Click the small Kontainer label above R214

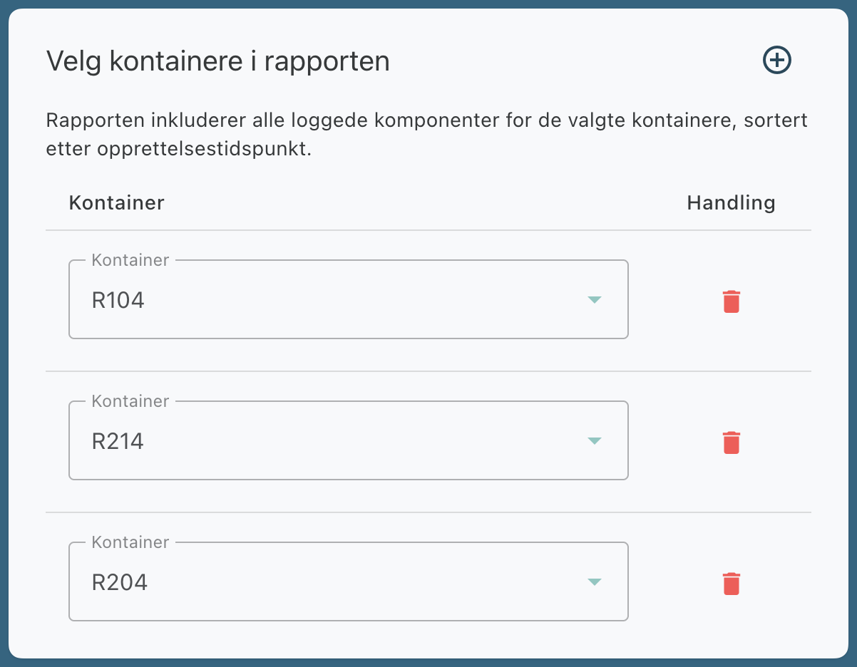[x=130, y=401]
